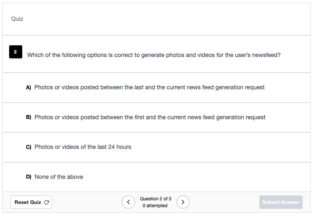The height and width of the screenshot is (215, 314).
Task: Click the '0 attempted' status text
Action: pyautogui.click(x=155, y=206)
